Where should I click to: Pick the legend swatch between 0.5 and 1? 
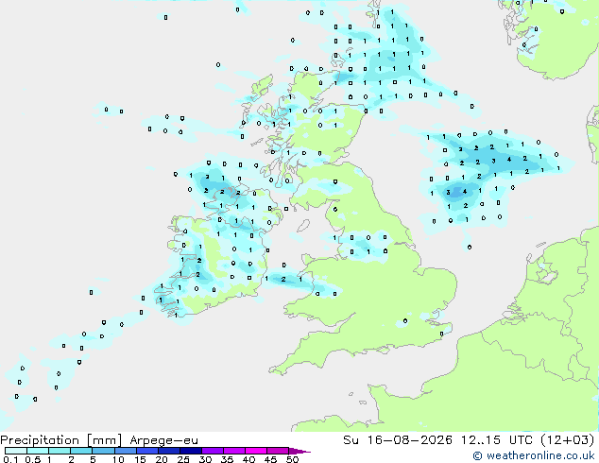38,451
